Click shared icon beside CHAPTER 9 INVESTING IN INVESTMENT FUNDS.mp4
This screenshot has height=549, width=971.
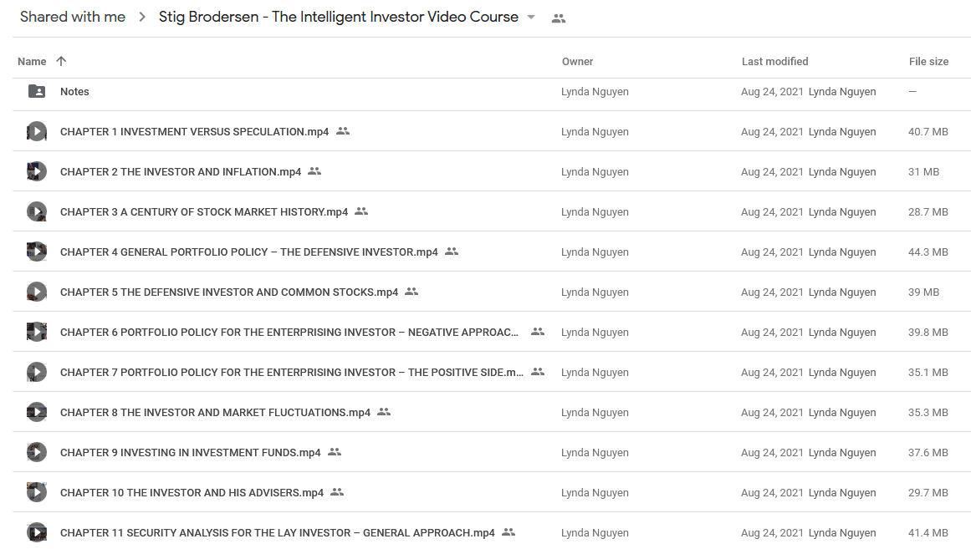tap(335, 452)
